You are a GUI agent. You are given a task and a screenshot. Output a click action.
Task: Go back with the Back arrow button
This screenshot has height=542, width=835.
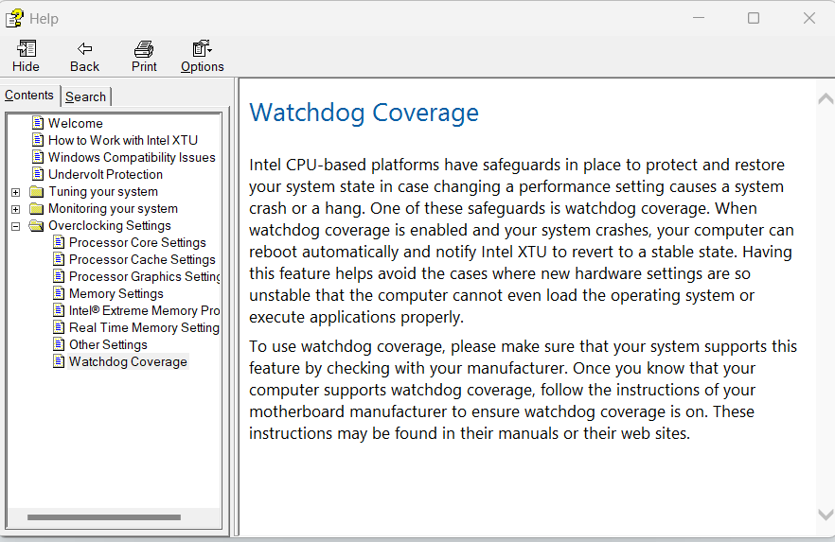click(84, 56)
